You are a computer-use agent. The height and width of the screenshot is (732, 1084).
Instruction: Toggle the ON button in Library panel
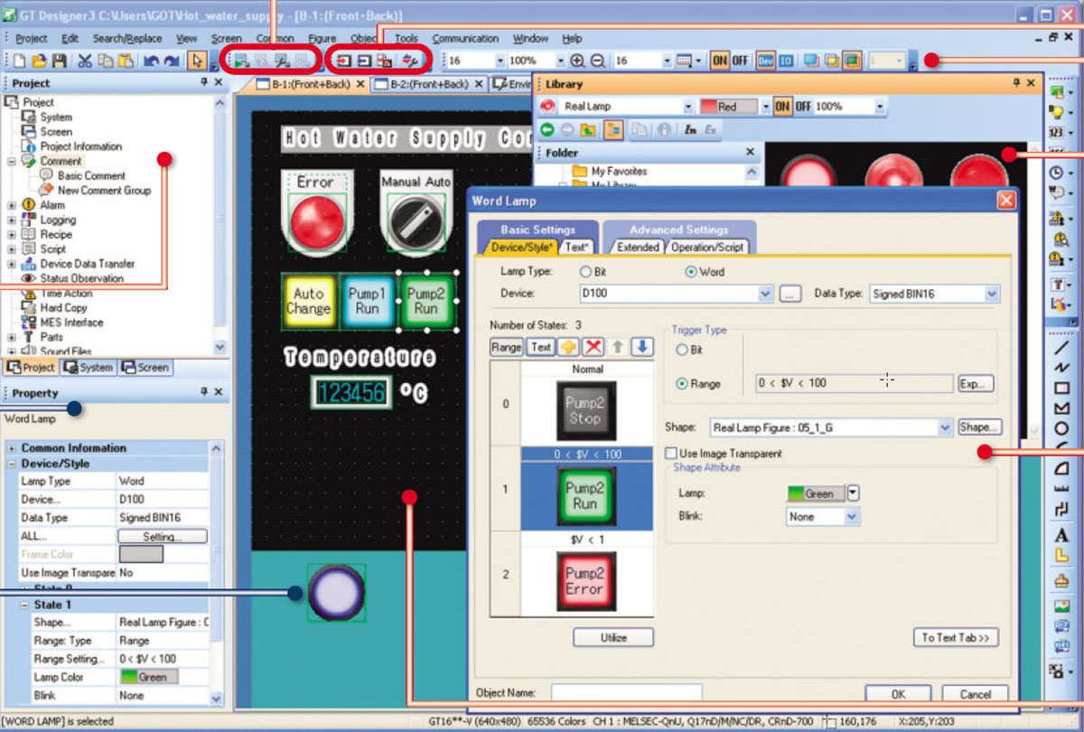tap(781, 107)
